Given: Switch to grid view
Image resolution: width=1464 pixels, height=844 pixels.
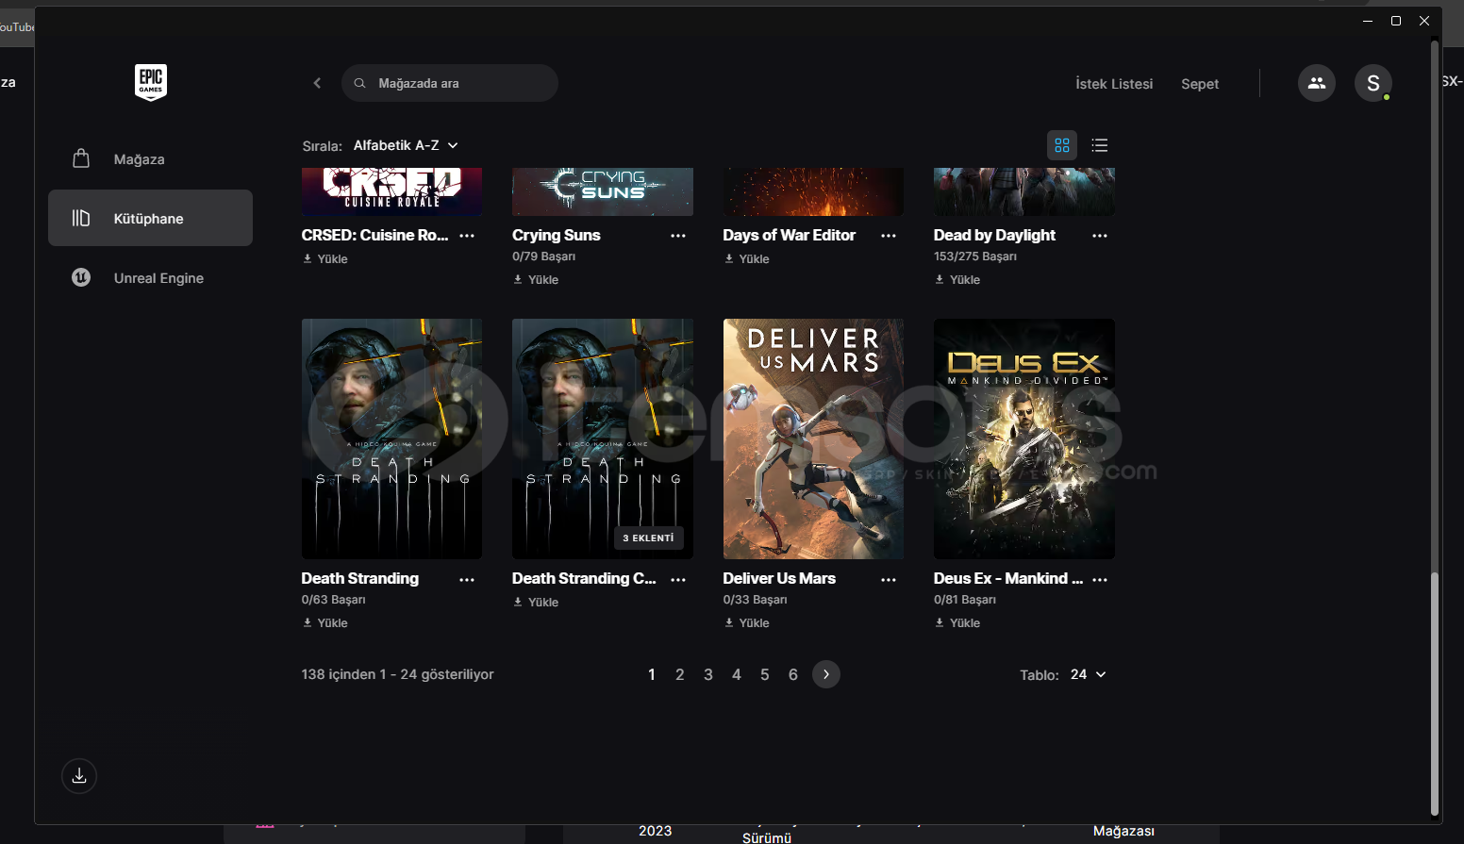Looking at the screenshot, I should [x=1062, y=145].
